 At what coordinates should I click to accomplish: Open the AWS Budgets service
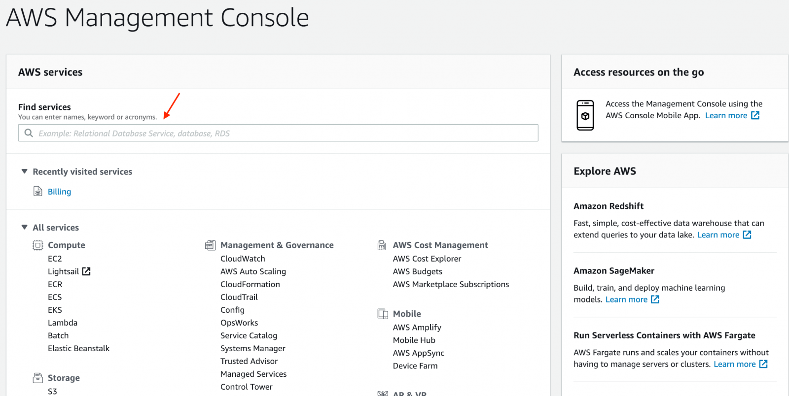tap(418, 271)
